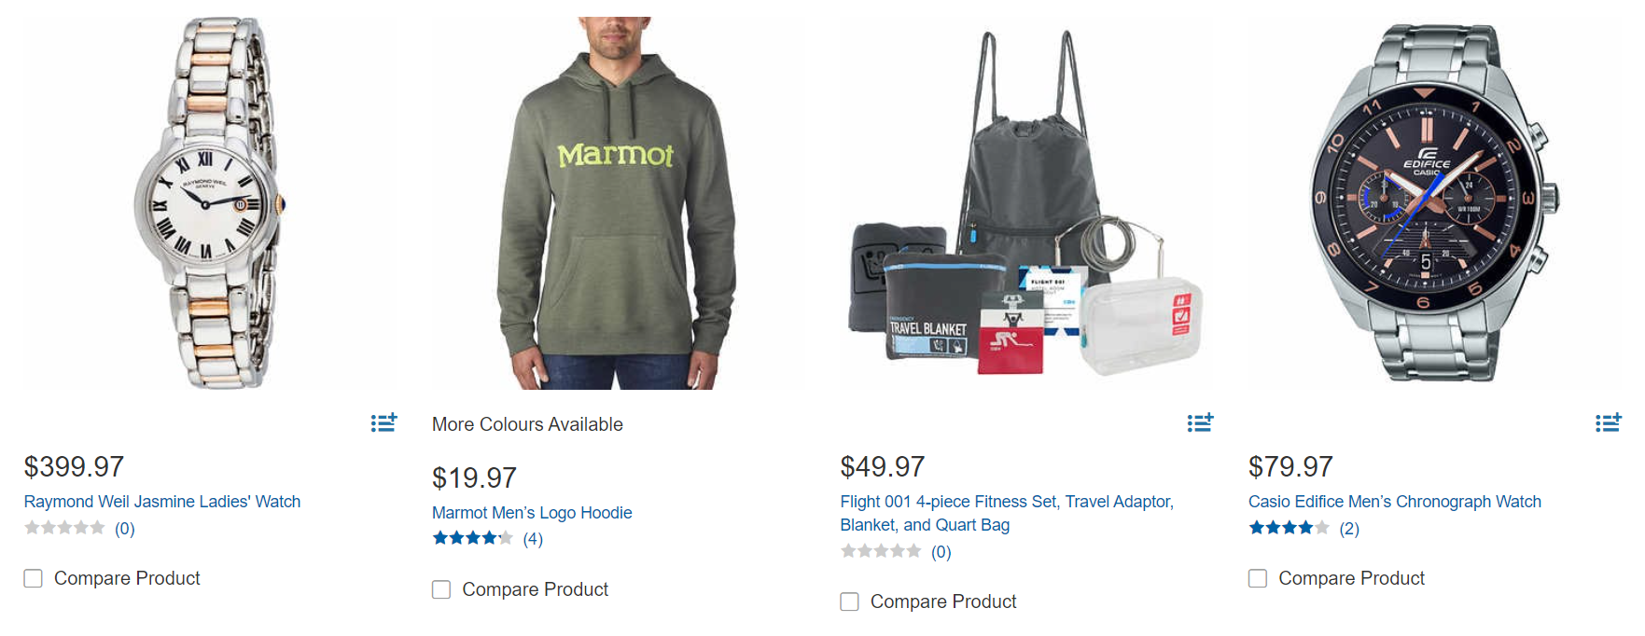View the Casio Edifice watch image

(x=1433, y=202)
